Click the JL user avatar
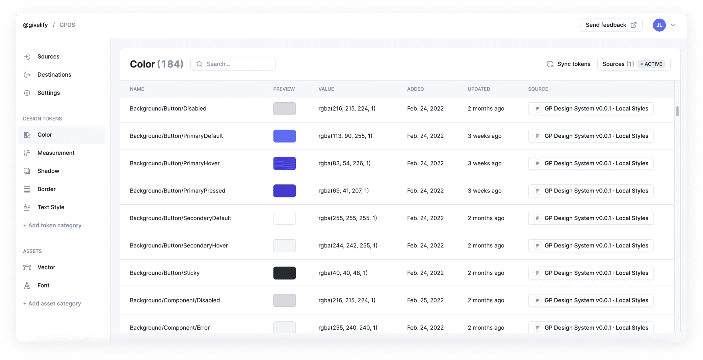 (x=659, y=25)
